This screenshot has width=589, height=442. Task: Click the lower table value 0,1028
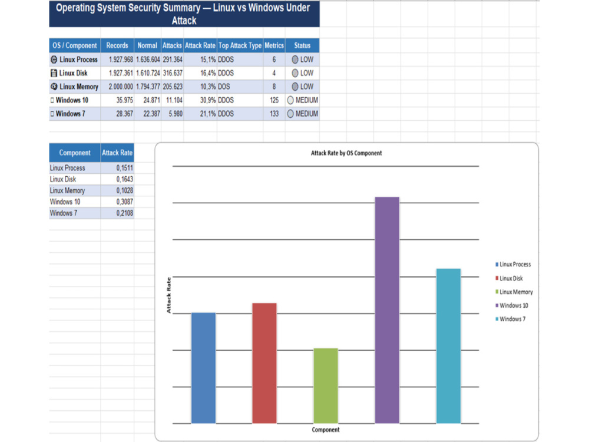click(x=117, y=190)
